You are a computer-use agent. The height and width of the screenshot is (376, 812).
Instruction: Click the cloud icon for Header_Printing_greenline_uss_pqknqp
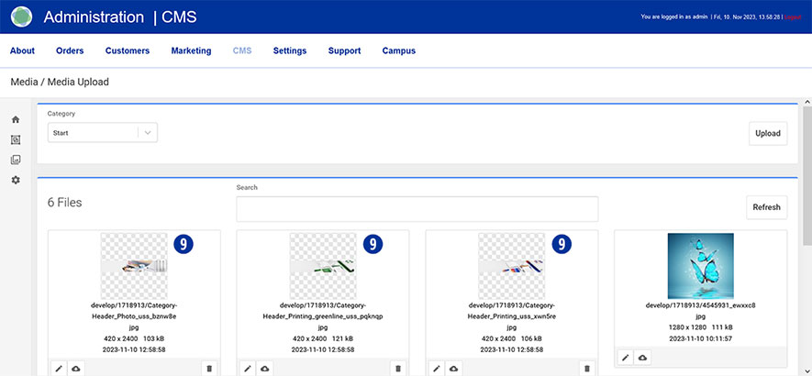pos(265,368)
